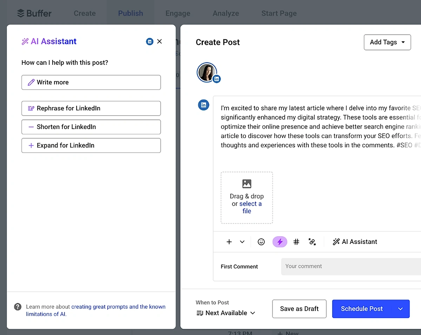The width and height of the screenshot is (421, 335).
Task: Switch to the Publish tab
Action: tap(131, 13)
